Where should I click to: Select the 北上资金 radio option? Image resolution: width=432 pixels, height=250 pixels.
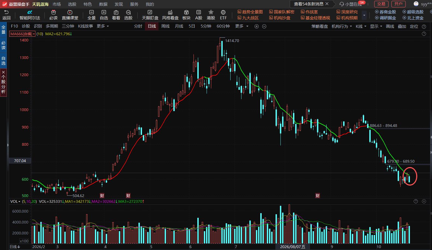pos(413,18)
